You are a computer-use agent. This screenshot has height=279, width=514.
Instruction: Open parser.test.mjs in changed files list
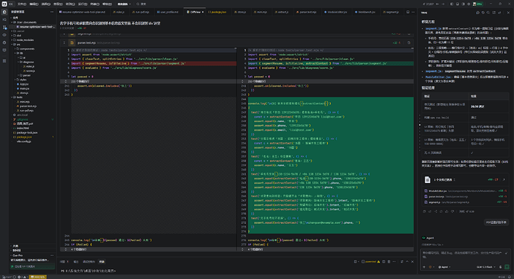pyautogui.click(x=466, y=196)
